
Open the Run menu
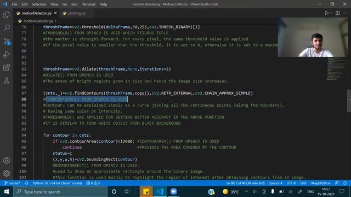(75, 4)
